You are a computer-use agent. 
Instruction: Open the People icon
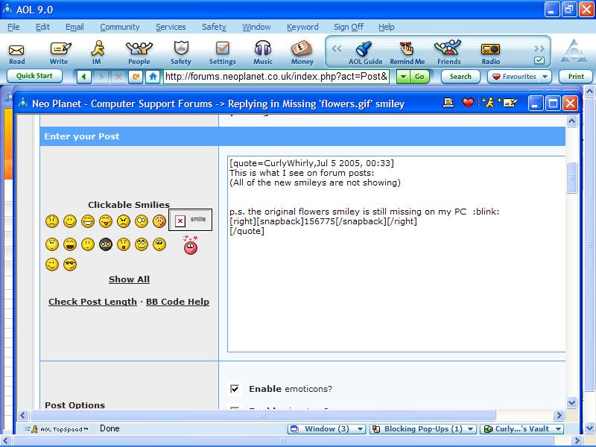(x=139, y=53)
